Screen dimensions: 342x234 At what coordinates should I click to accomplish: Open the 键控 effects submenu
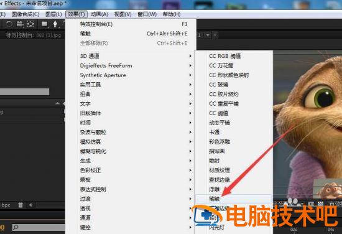131,227
